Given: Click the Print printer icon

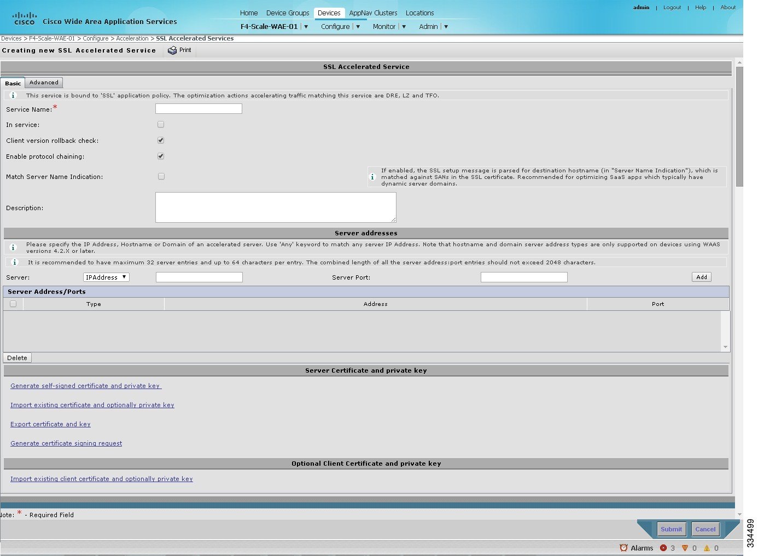Looking at the screenshot, I should (x=172, y=50).
